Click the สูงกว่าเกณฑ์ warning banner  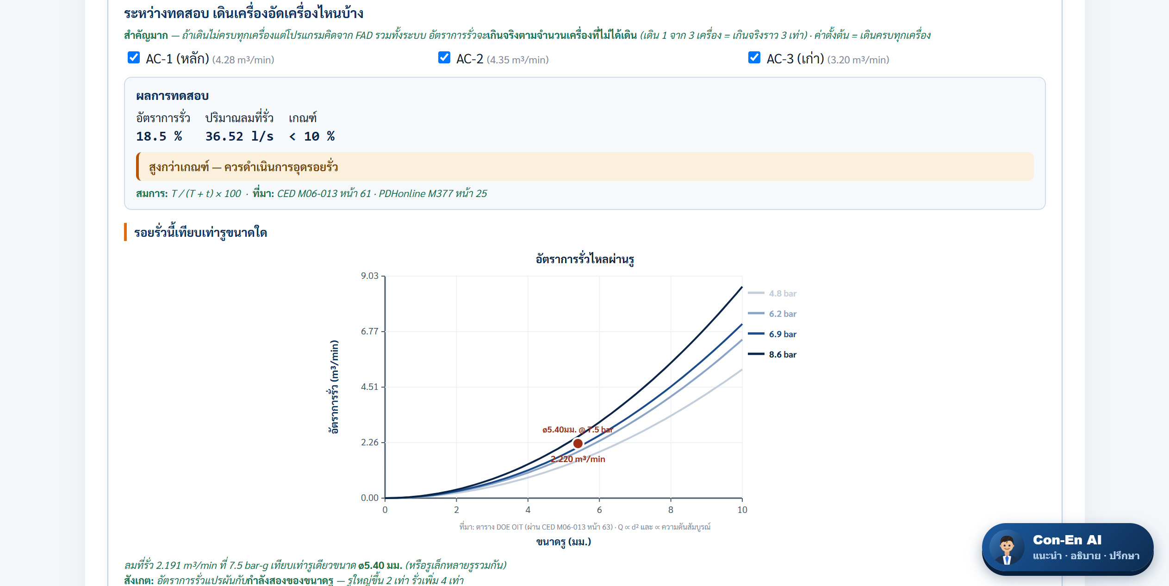[585, 167]
